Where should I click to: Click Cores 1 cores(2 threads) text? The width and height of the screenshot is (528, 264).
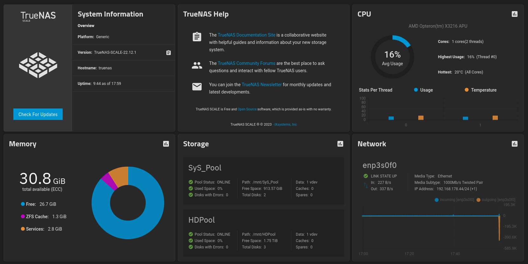pos(461,42)
